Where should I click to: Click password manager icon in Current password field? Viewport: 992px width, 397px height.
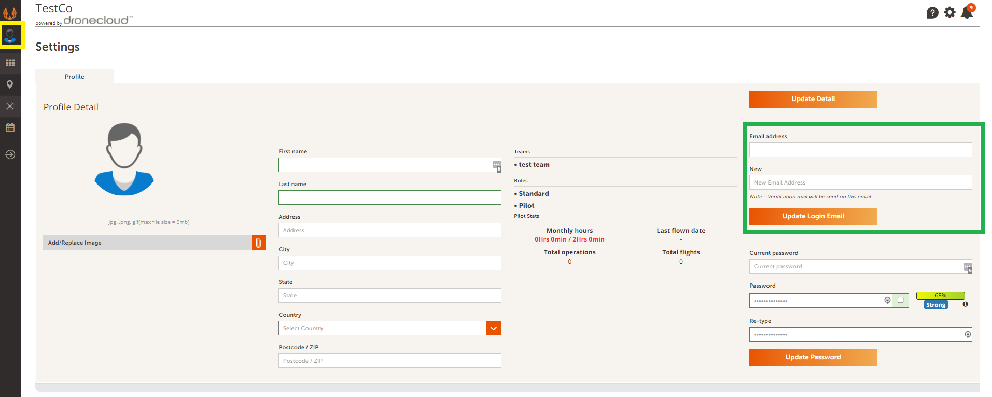(x=968, y=267)
